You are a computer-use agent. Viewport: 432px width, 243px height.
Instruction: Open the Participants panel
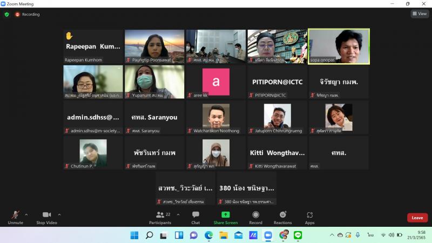pyautogui.click(x=160, y=218)
